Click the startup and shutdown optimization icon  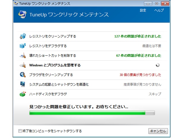click(x=23, y=84)
